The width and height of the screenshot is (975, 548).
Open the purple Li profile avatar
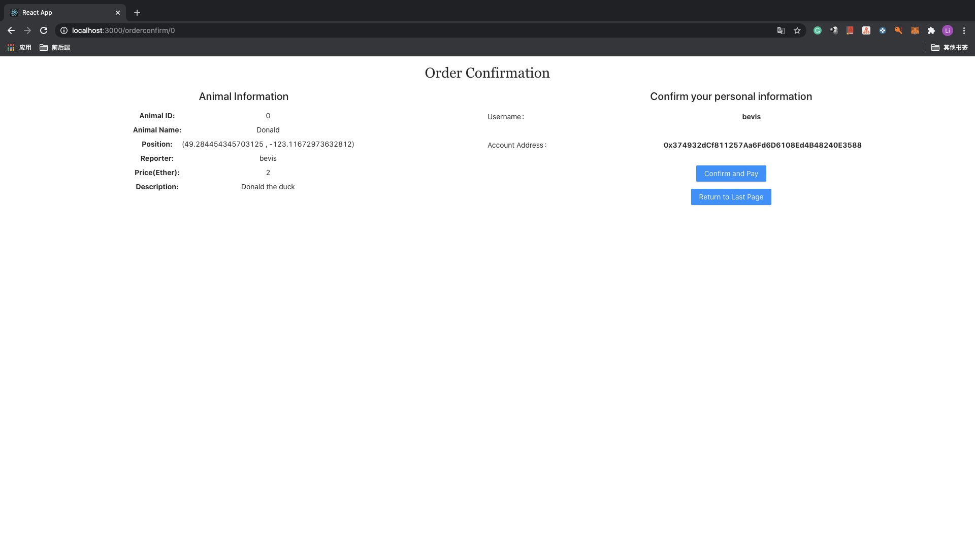(947, 30)
